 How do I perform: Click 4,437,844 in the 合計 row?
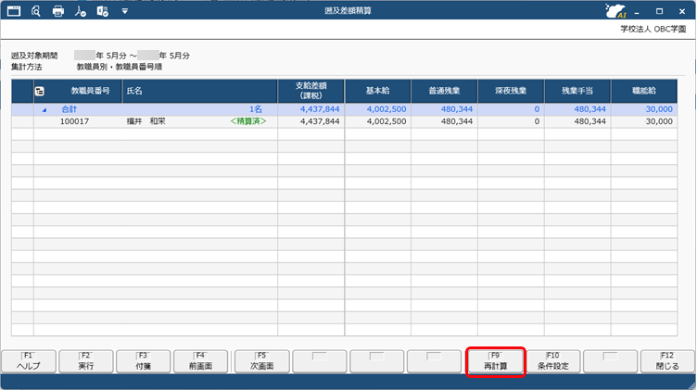[x=320, y=109]
